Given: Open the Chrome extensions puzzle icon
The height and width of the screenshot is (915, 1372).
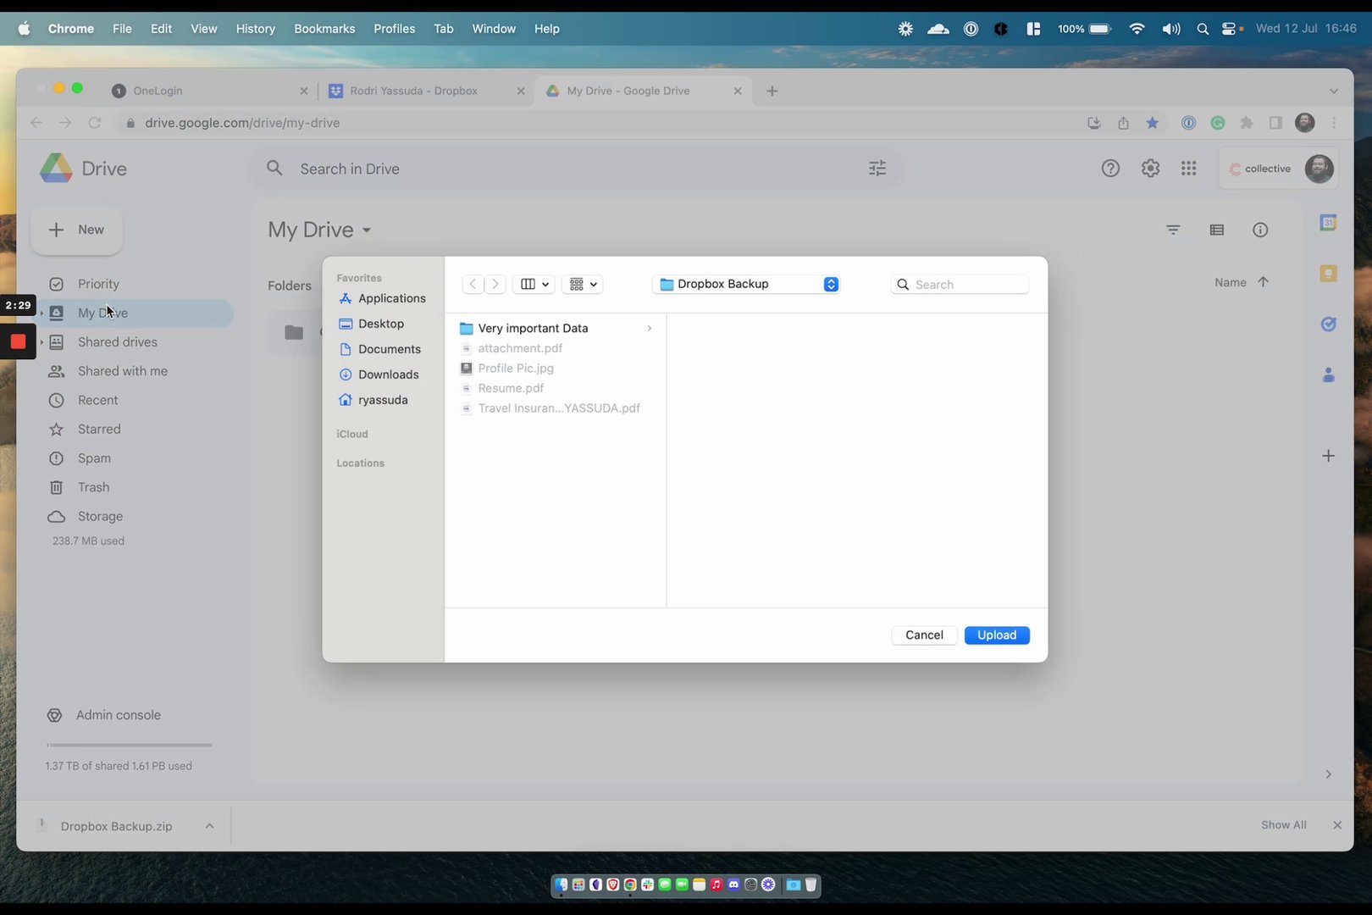Looking at the screenshot, I should pos(1247,123).
